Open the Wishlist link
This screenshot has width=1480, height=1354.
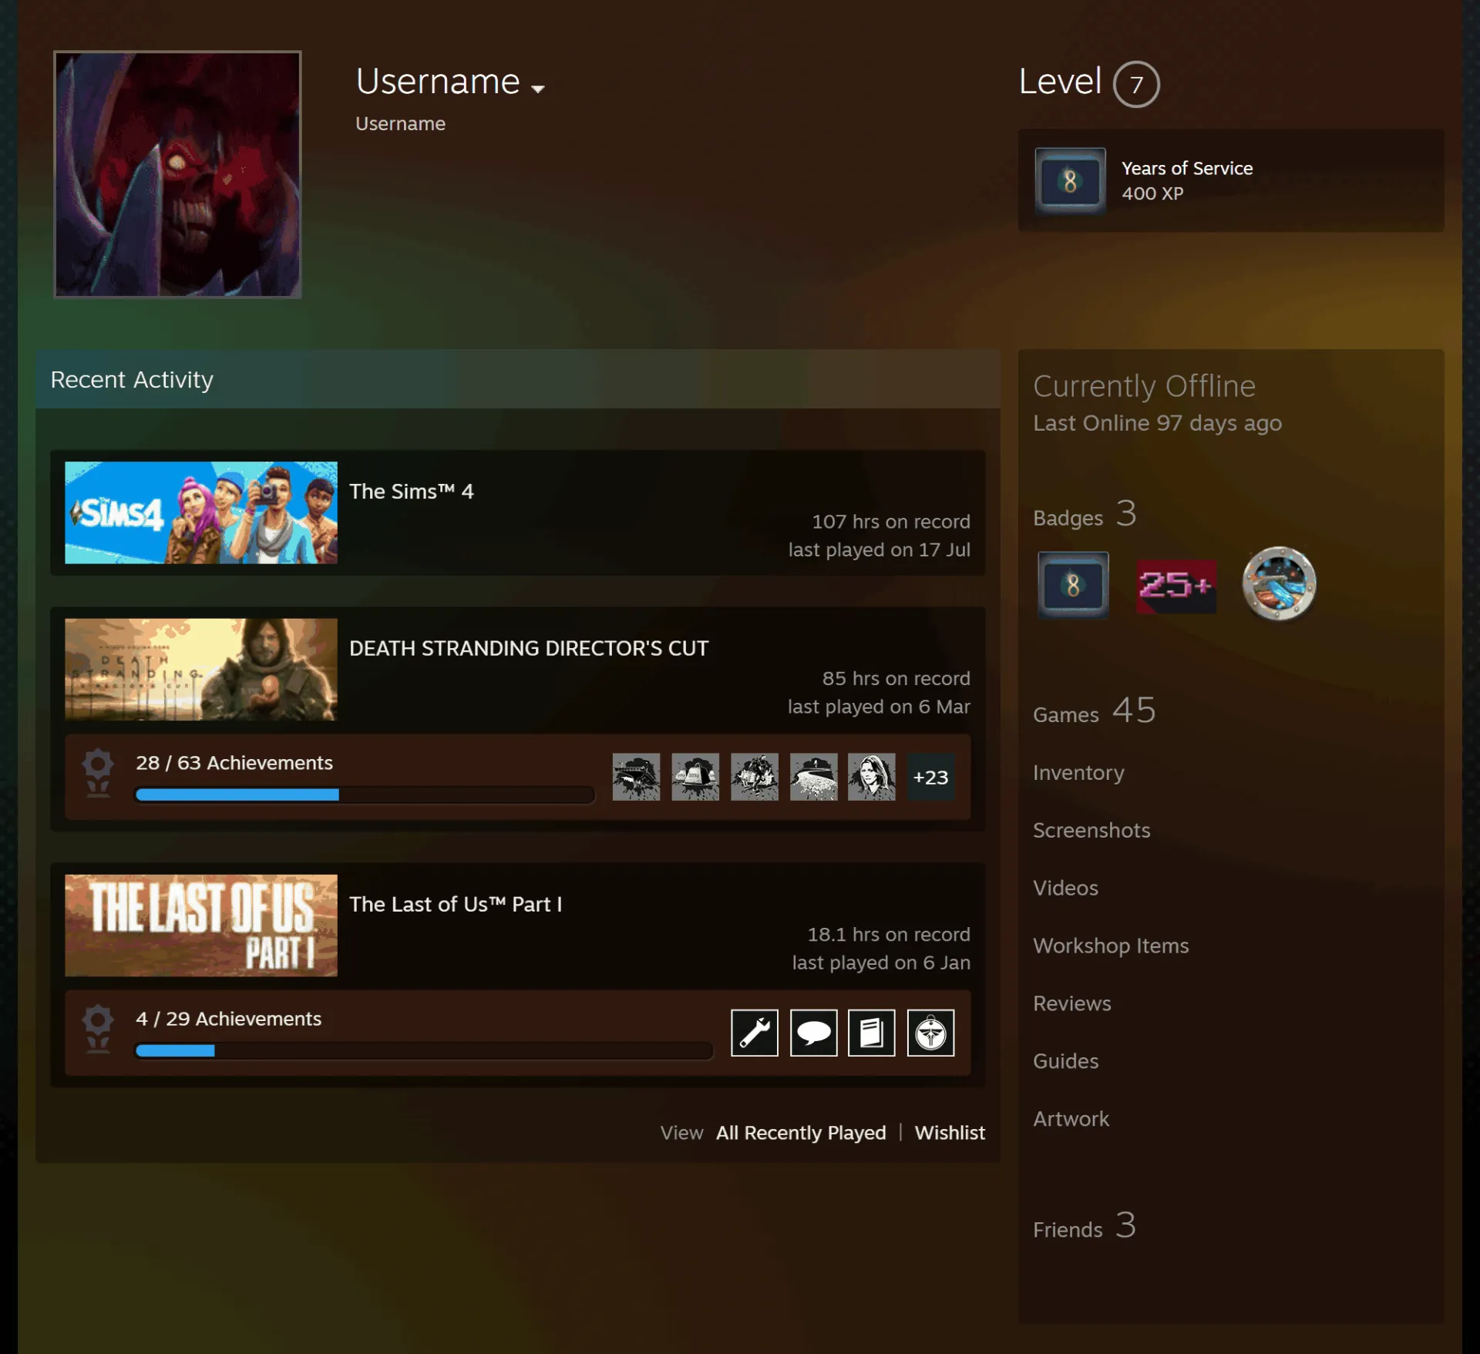pyautogui.click(x=950, y=1133)
